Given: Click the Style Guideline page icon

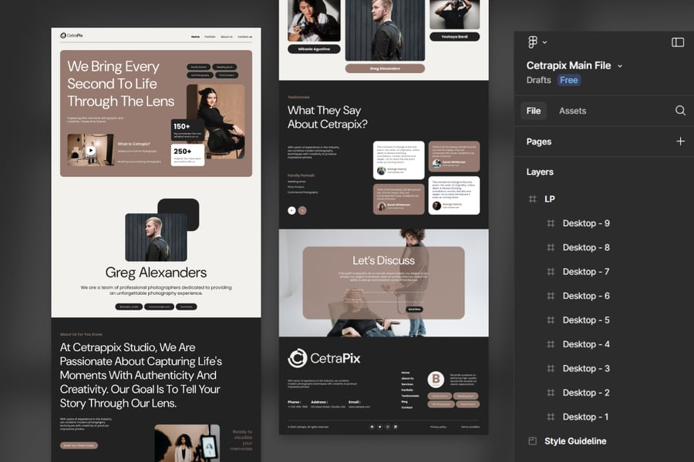Looking at the screenshot, I should [x=532, y=441].
